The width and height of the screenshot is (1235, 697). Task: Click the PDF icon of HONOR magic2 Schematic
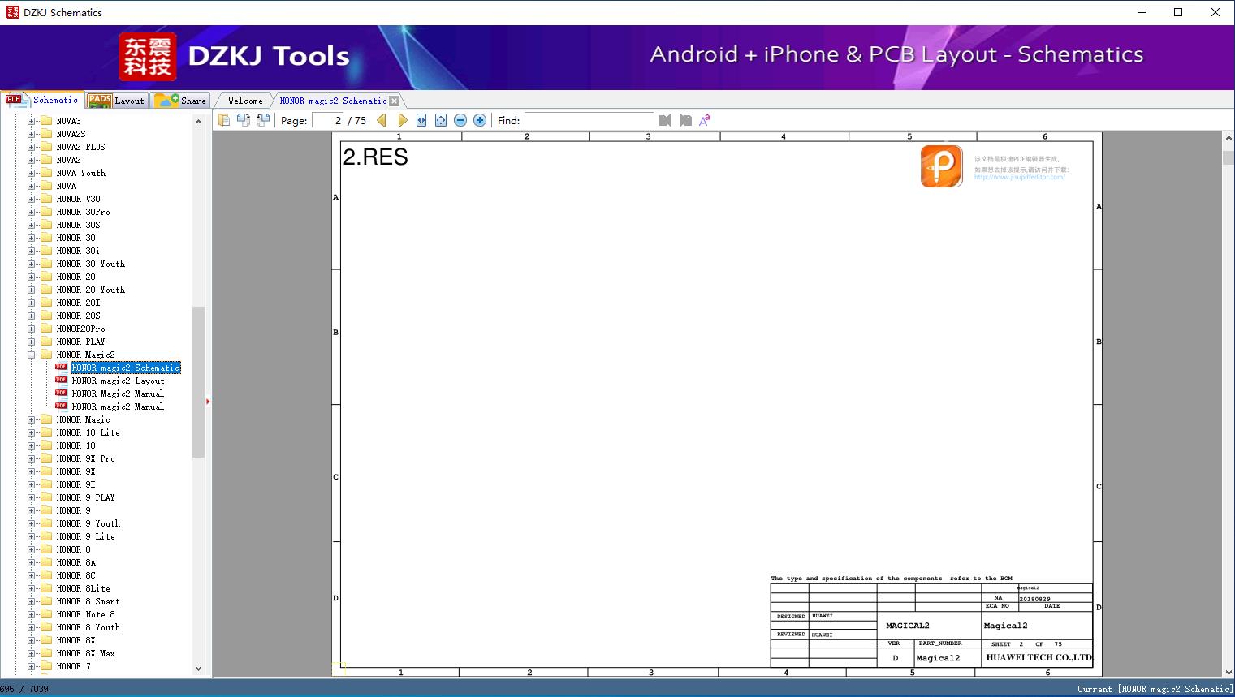pyautogui.click(x=61, y=368)
